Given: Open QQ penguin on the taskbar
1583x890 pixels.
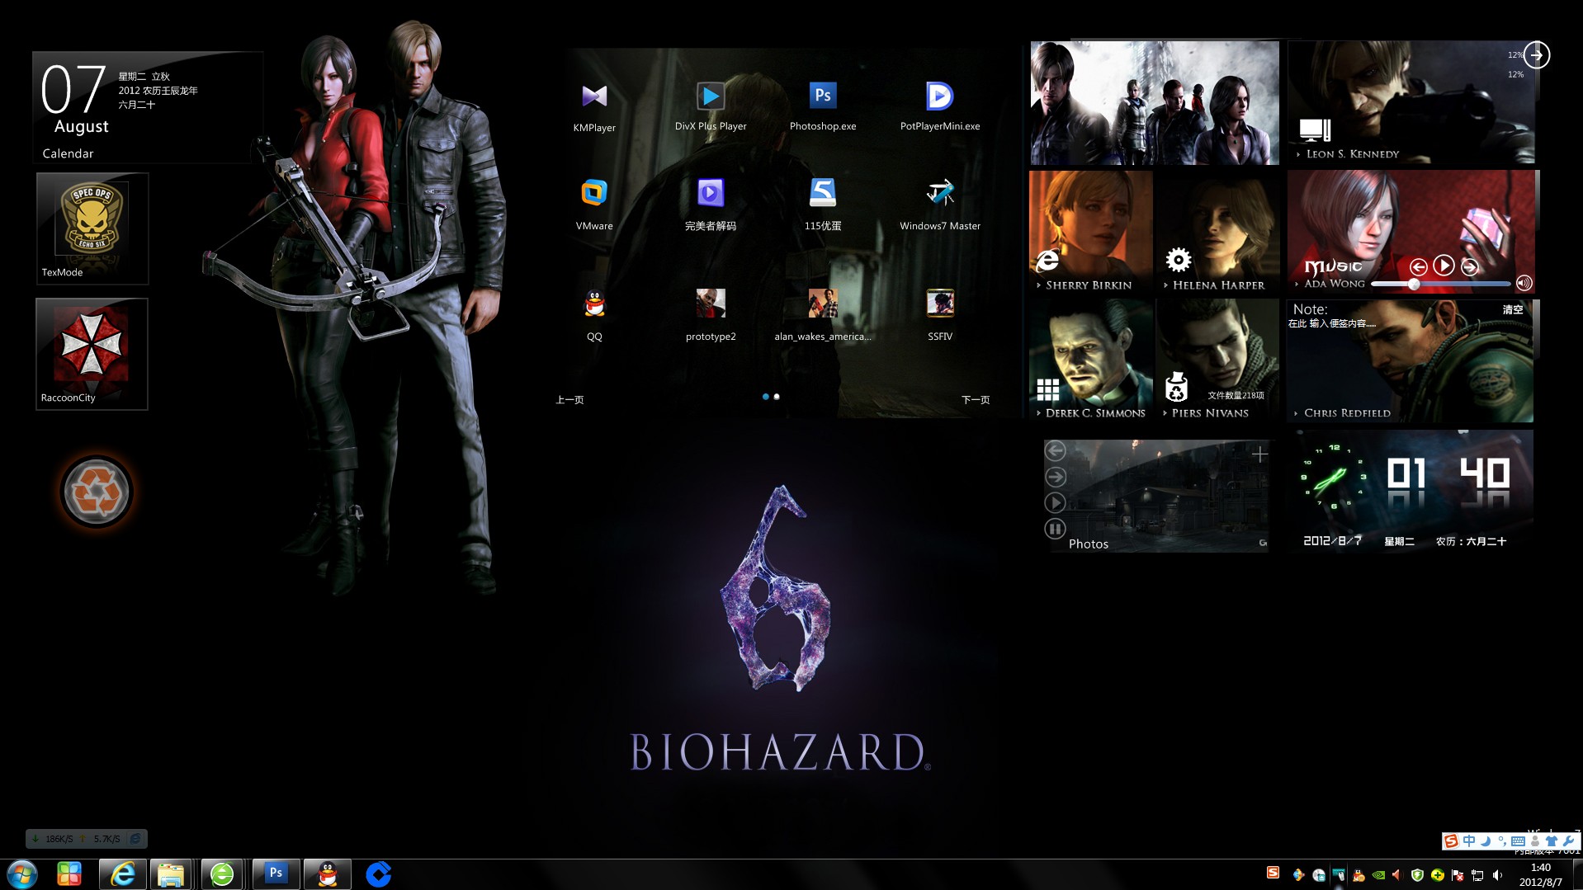Looking at the screenshot, I should coord(328,874).
